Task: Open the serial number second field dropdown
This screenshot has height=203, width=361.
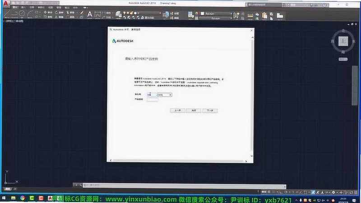Action: (164, 95)
